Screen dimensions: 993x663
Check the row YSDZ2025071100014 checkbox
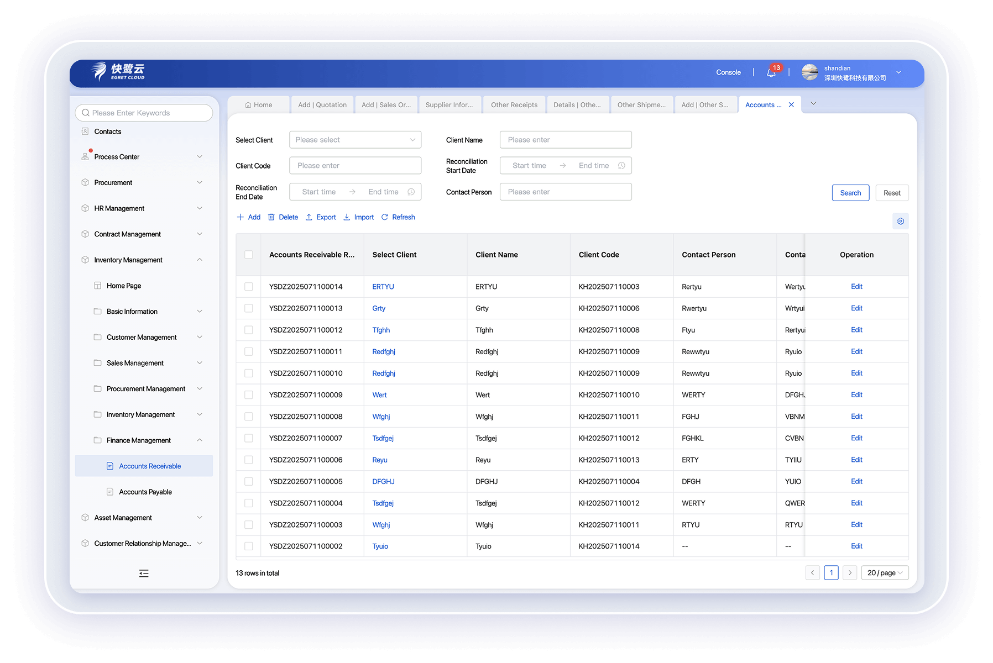(249, 287)
